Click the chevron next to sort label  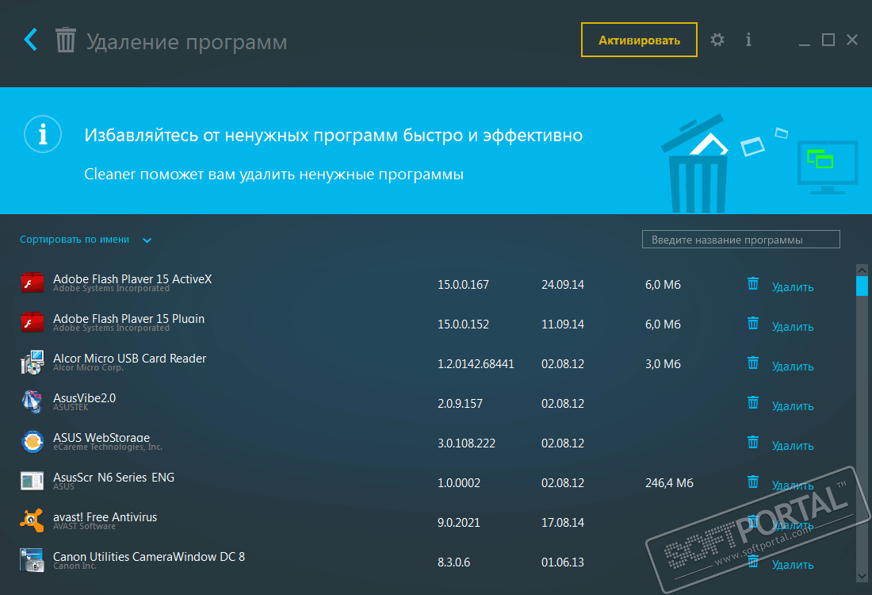point(147,240)
